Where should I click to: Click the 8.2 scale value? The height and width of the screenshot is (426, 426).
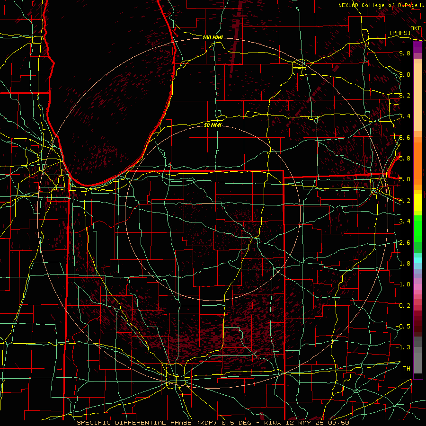coord(405,95)
